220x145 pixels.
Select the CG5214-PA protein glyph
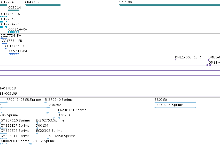coord(14,54)
